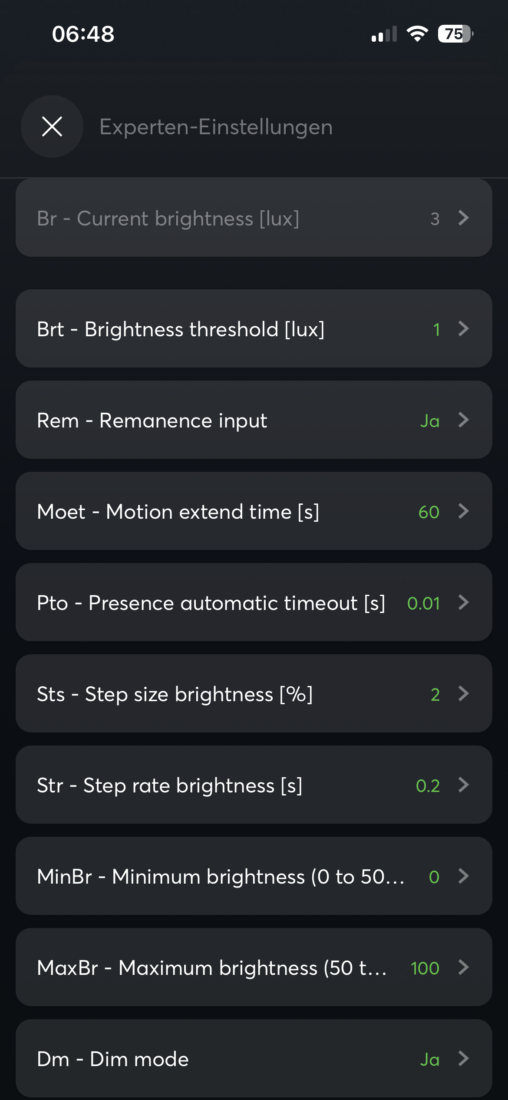The image size is (508, 1100).
Task: Tap the 0.01 Presence timeout value
Action: point(423,603)
